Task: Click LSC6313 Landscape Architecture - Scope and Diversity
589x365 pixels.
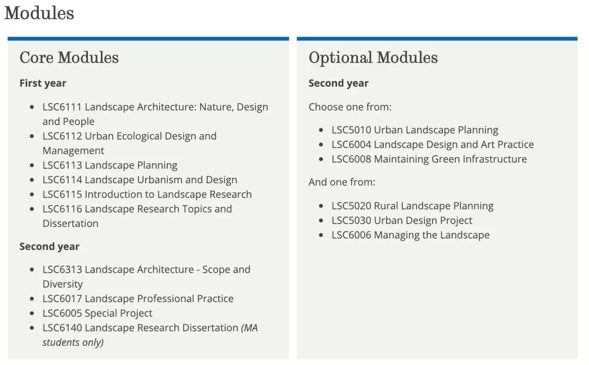Action: click(x=146, y=270)
